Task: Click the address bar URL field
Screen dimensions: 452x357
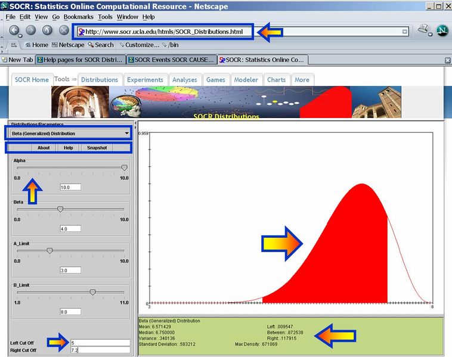Action: coord(243,32)
